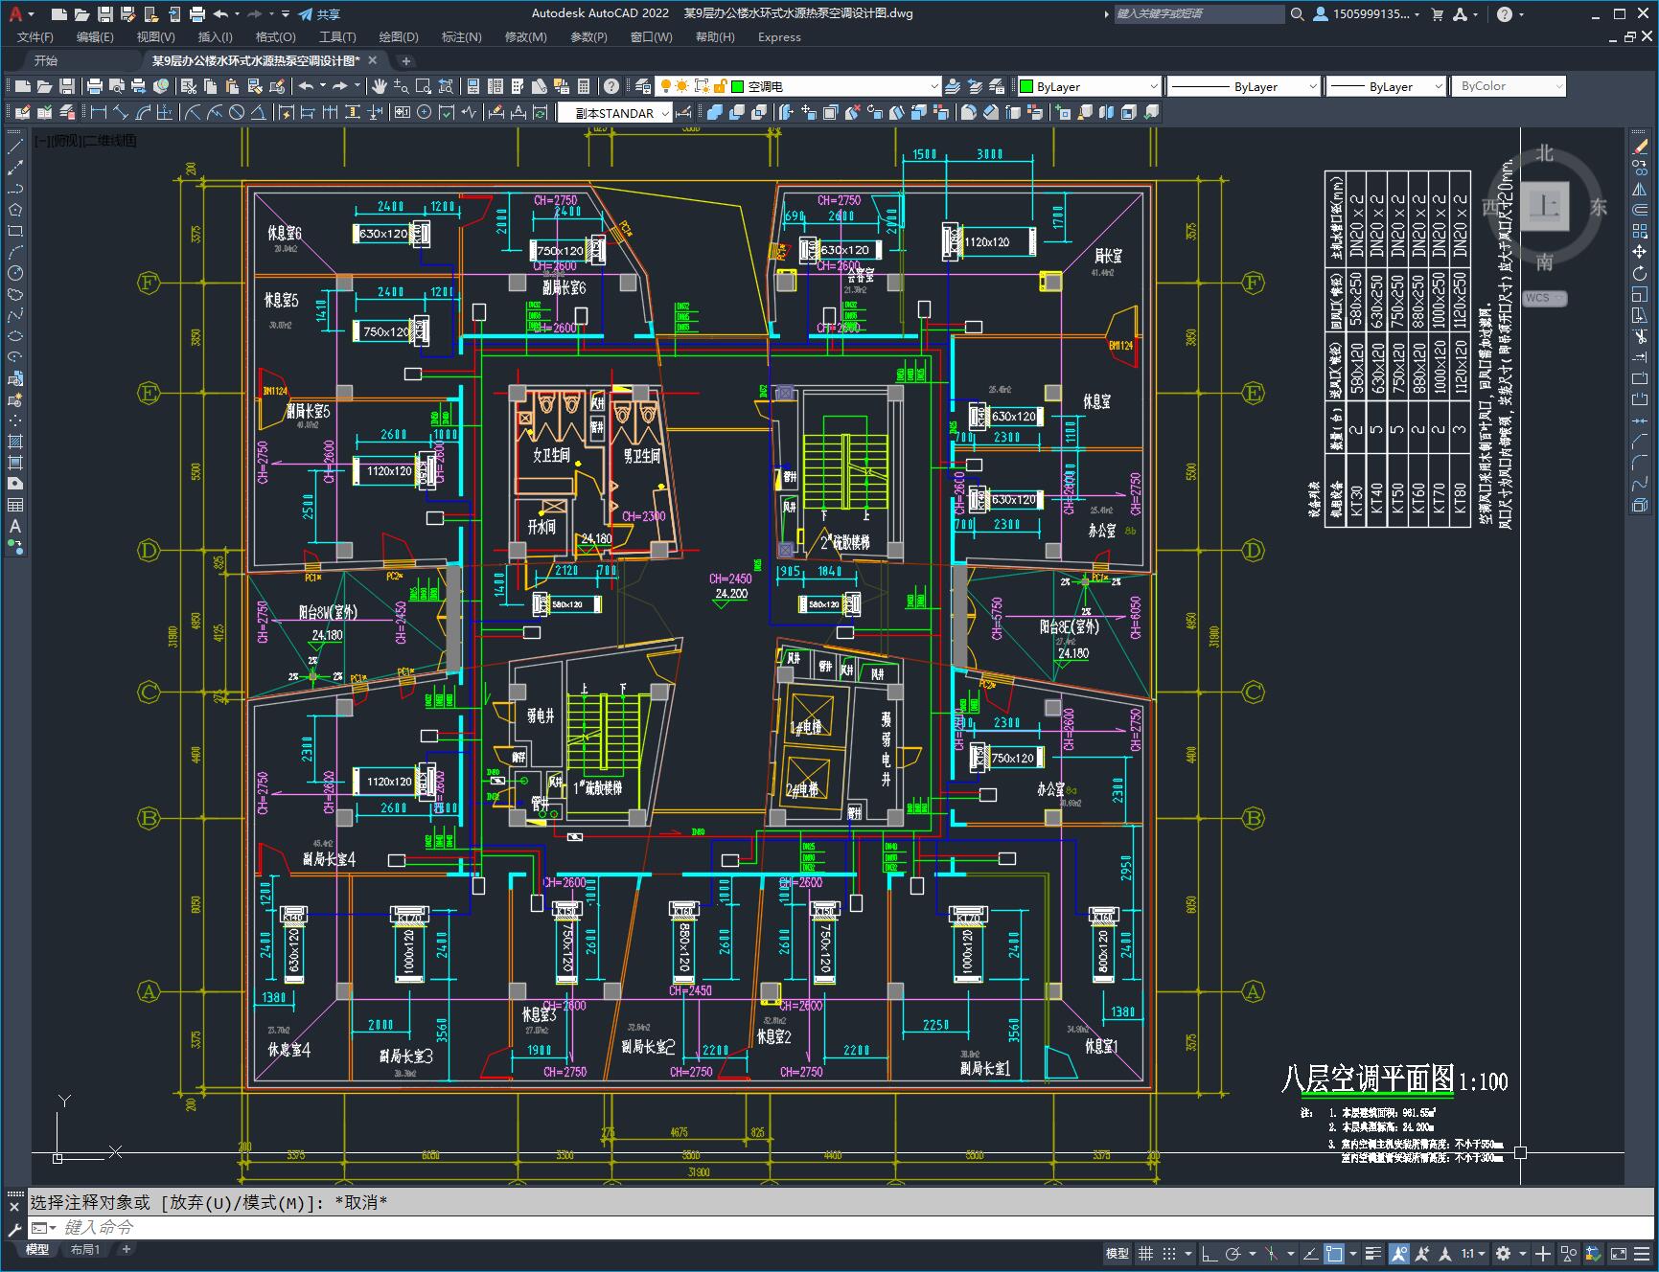Screen dimensions: 1659x1272
Task: Click the 模型 button in status bar
Action: 1118,1253
